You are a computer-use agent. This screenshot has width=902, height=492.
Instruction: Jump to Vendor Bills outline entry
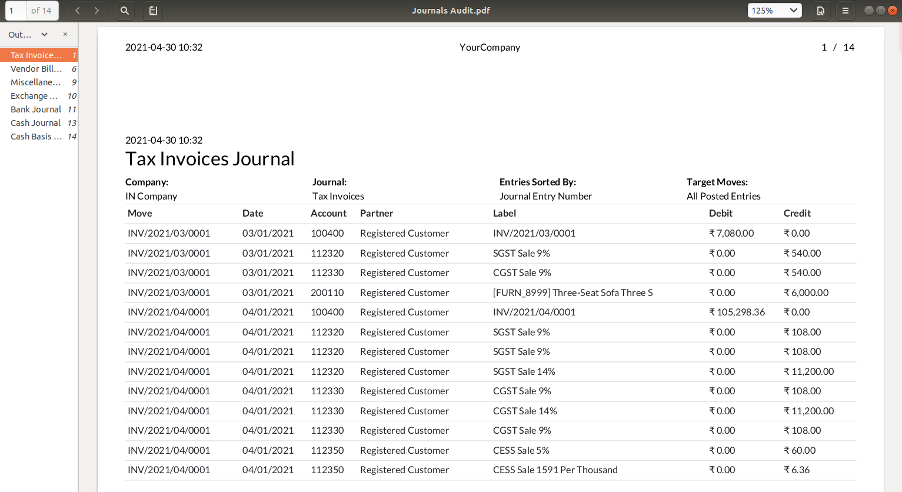[x=36, y=69]
